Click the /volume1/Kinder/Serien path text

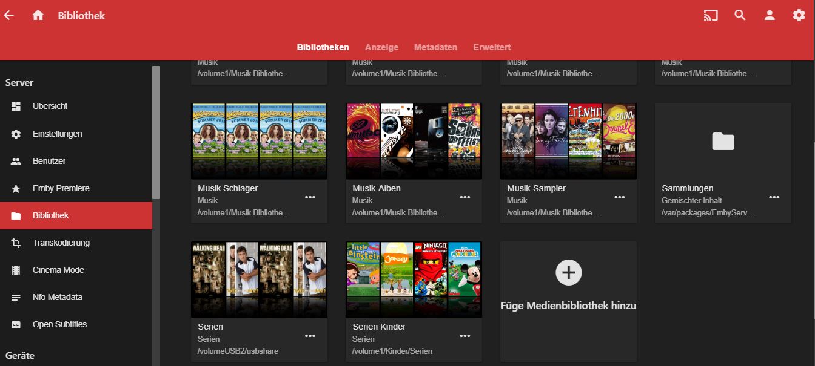392,351
